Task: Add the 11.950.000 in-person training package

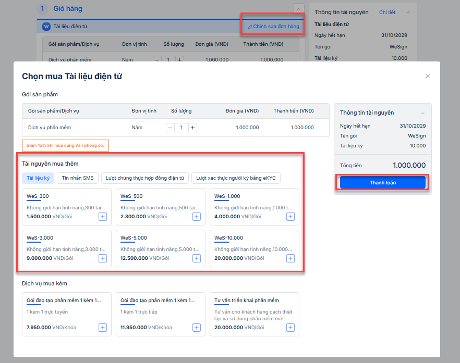Action: click(196, 328)
